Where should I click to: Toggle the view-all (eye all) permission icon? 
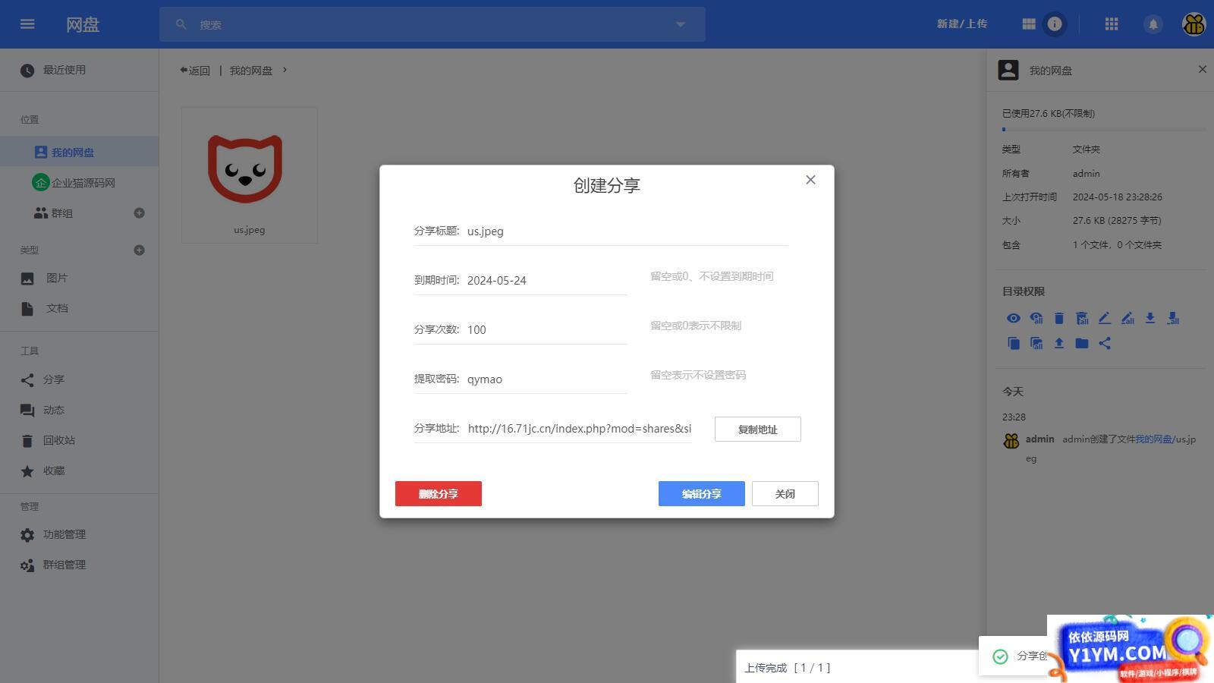[x=1036, y=318]
